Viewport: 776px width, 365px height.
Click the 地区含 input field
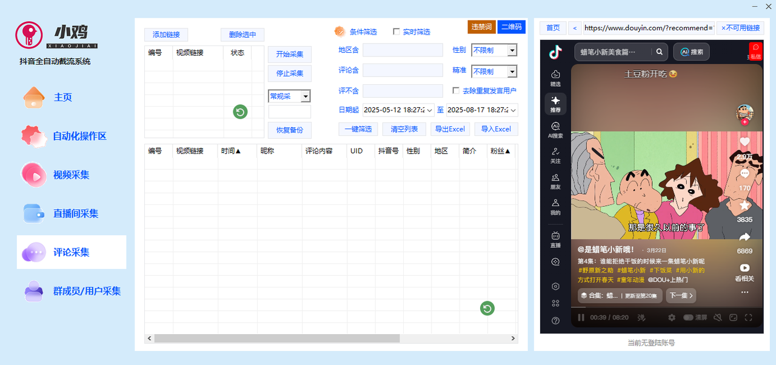click(x=403, y=50)
